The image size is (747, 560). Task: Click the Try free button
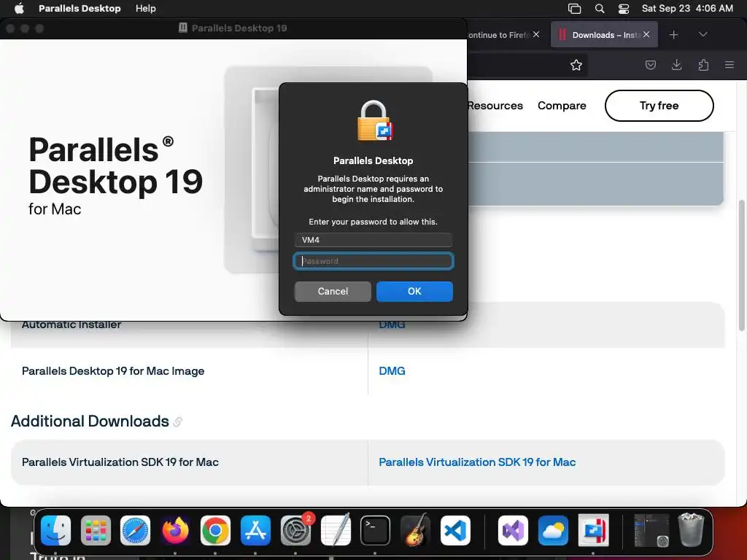pyautogui.click(x=659, y=106)
